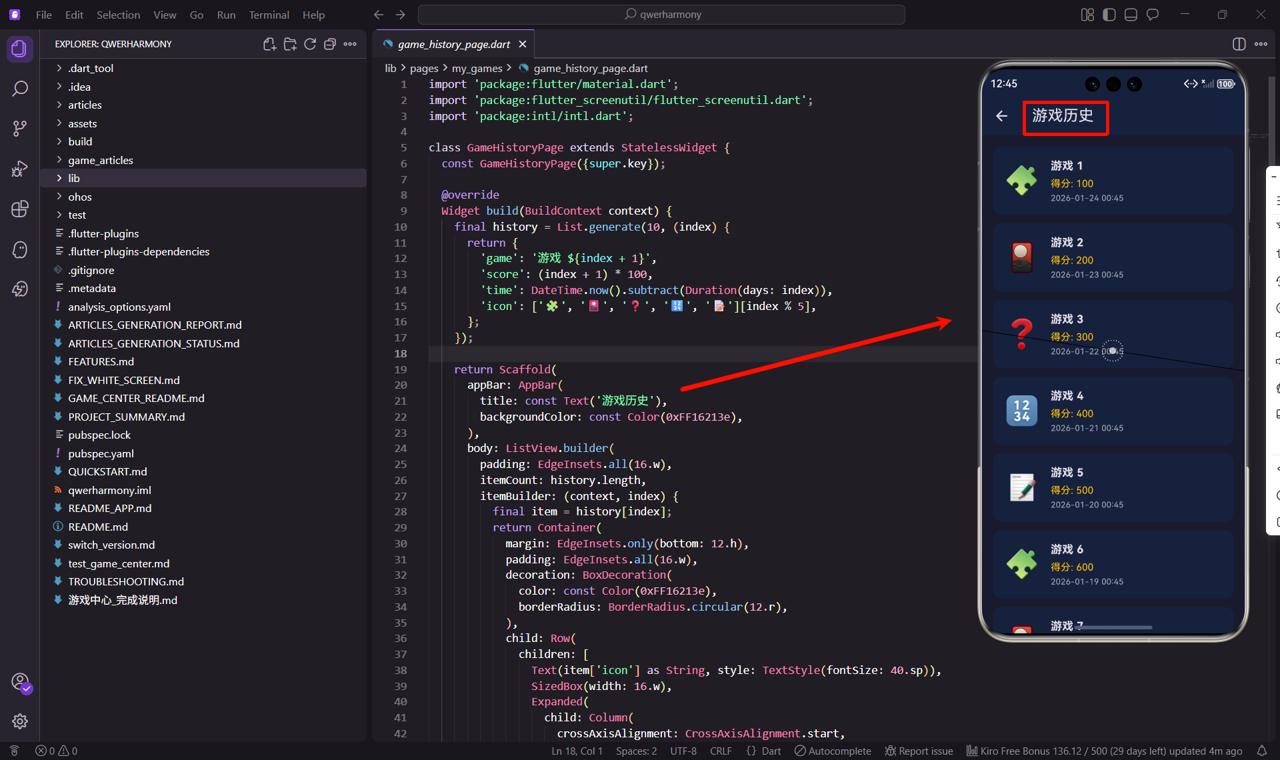This screenshot has width=1280, height=760.
Task: Open the Extensions view
Action: click(x=20, y=209)
